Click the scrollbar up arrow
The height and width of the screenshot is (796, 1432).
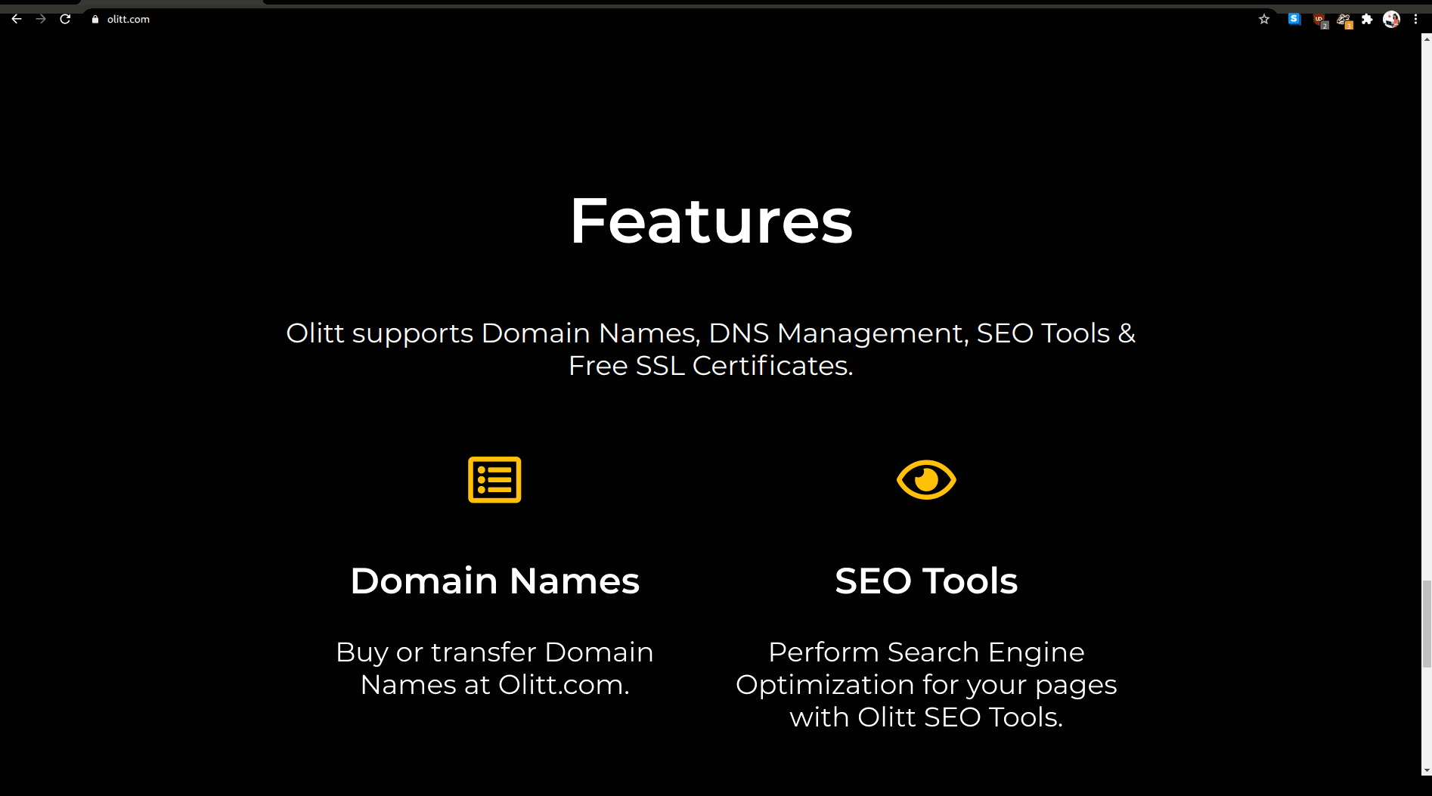pos(1426,39)
